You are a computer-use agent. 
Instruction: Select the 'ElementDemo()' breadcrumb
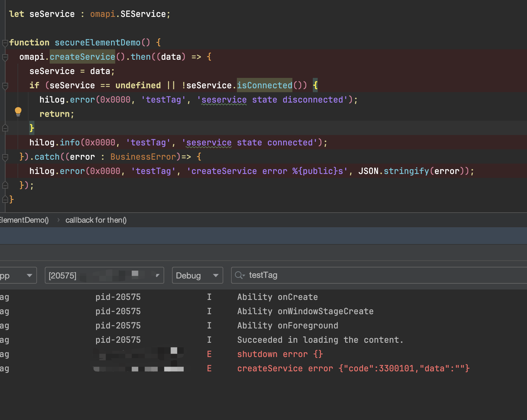24,220
